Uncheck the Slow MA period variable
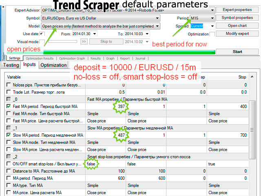Image resolution: width=261 pixels, height=196 pixels. click(9, 135)
